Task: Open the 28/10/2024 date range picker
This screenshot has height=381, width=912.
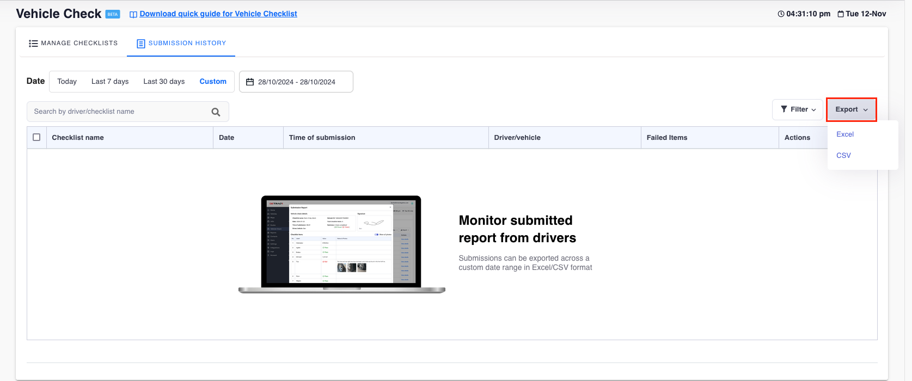Action: pyautogui.click(x=296, y=82)
